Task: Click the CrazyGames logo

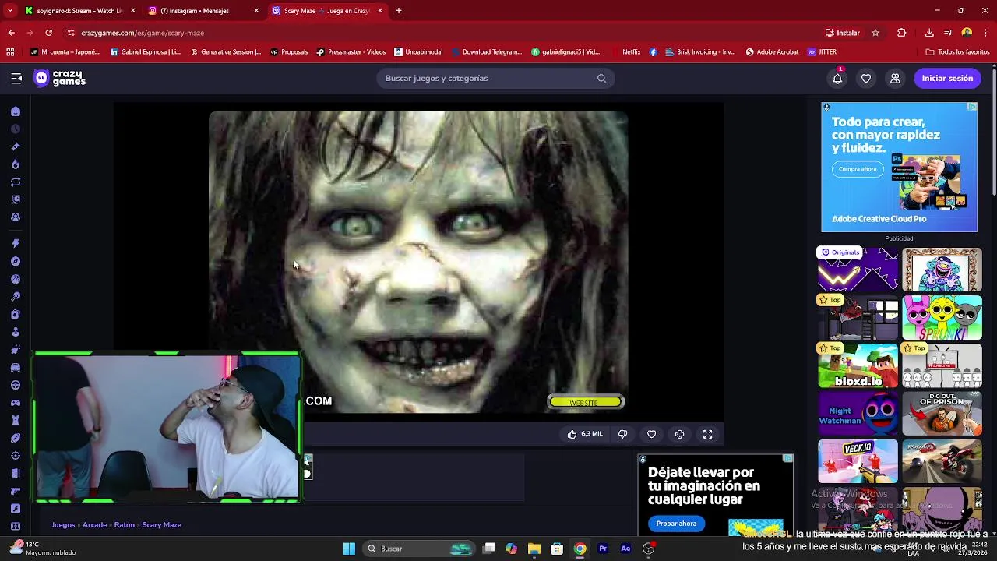Action: tap(60, 78)
